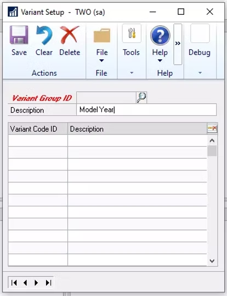Viewport: 227px width, 296px height.
Task: Open Variant Group ID lookup magnifier
Action: [141, 97]
